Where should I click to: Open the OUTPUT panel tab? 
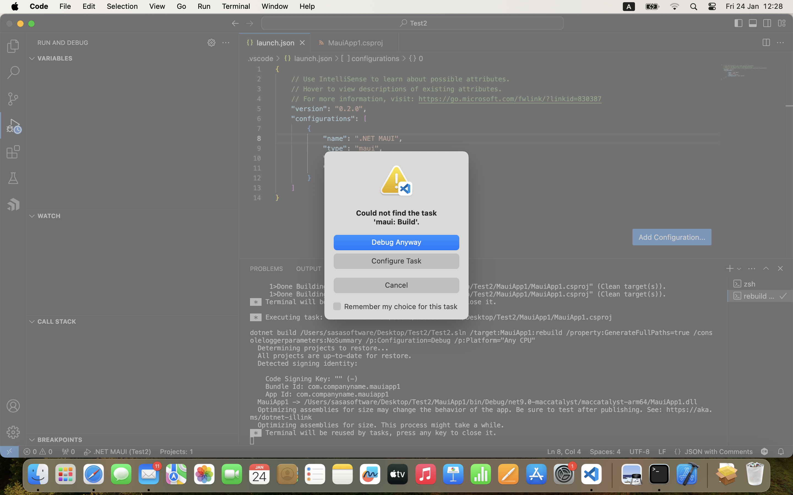(309, 269)
